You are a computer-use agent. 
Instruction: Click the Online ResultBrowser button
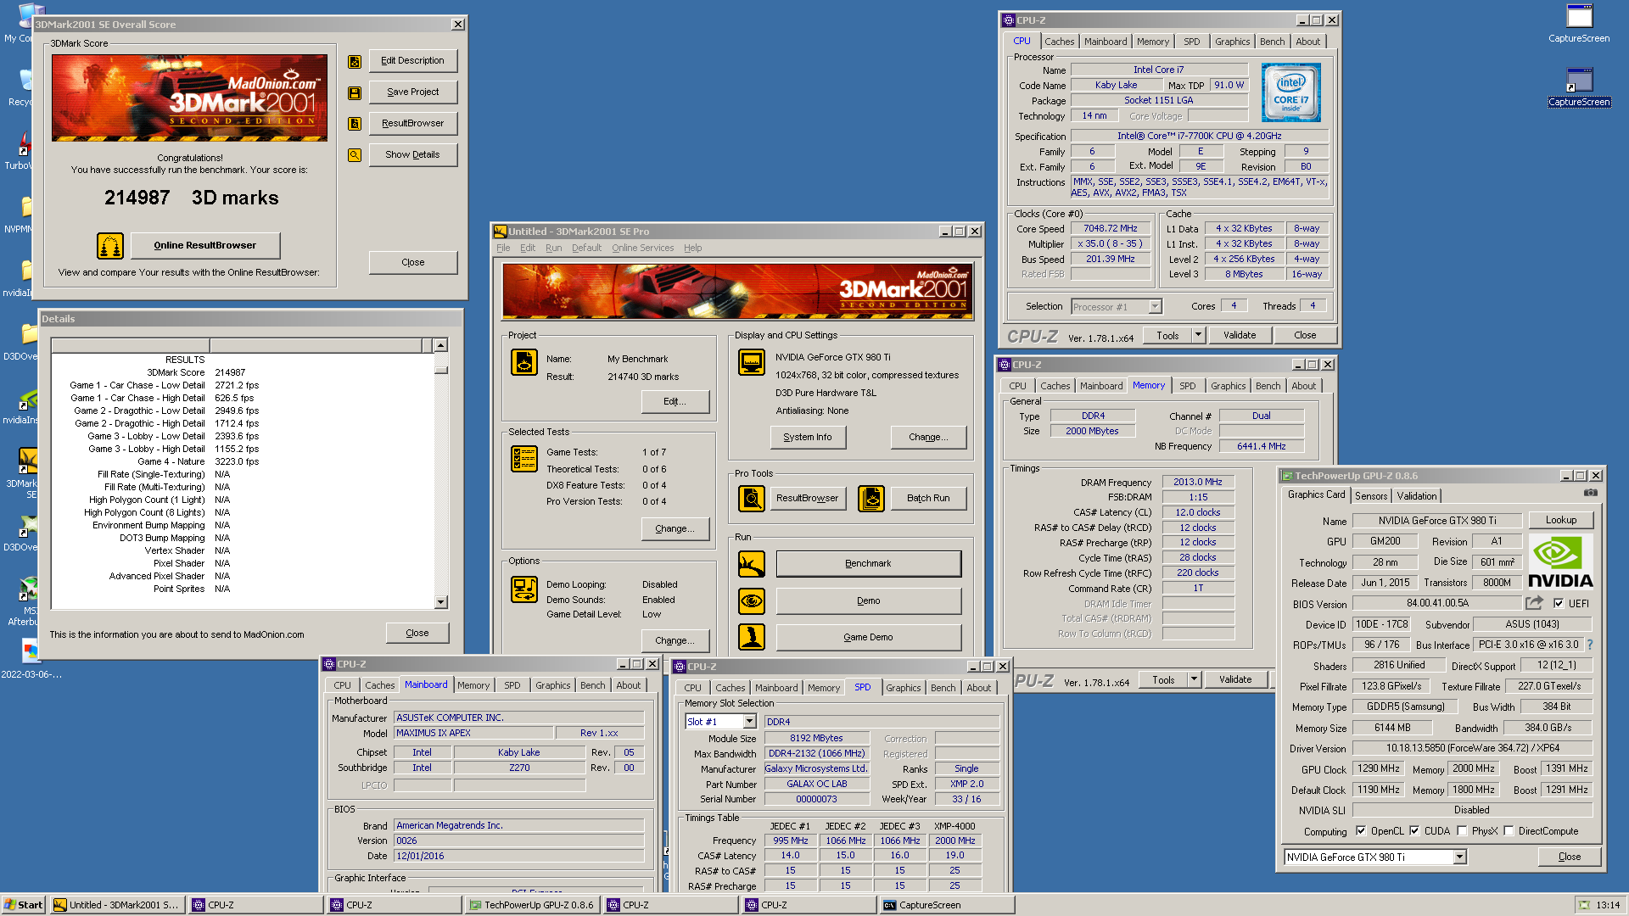[x=204, y=246]
